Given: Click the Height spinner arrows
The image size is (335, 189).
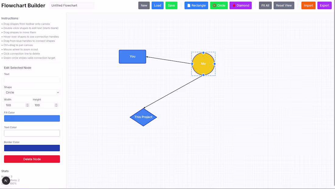Looking at the screenshot, I should pos(56,105).
